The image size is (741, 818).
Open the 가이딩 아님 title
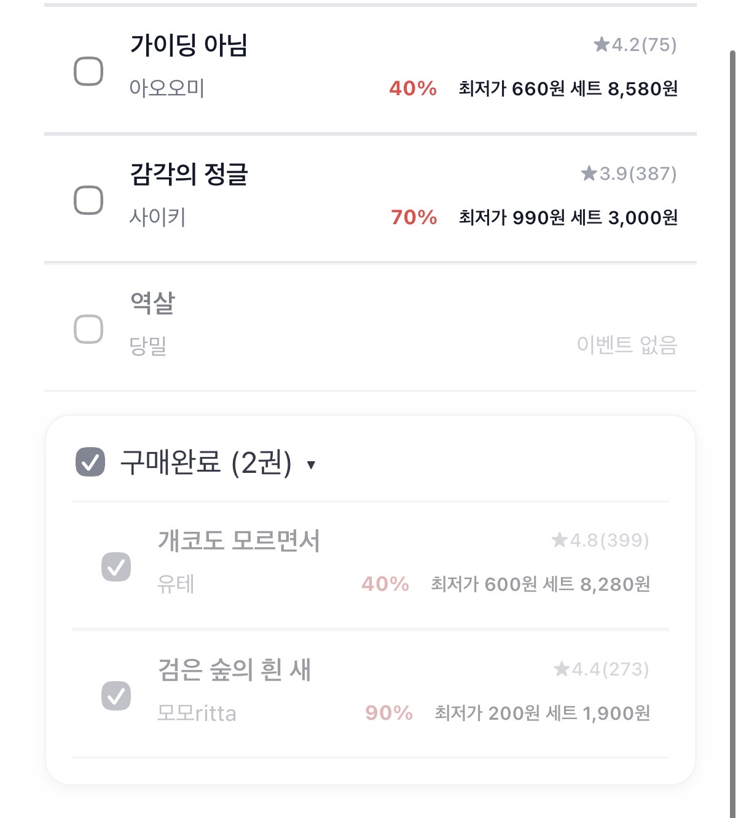[x=189, y=45]
